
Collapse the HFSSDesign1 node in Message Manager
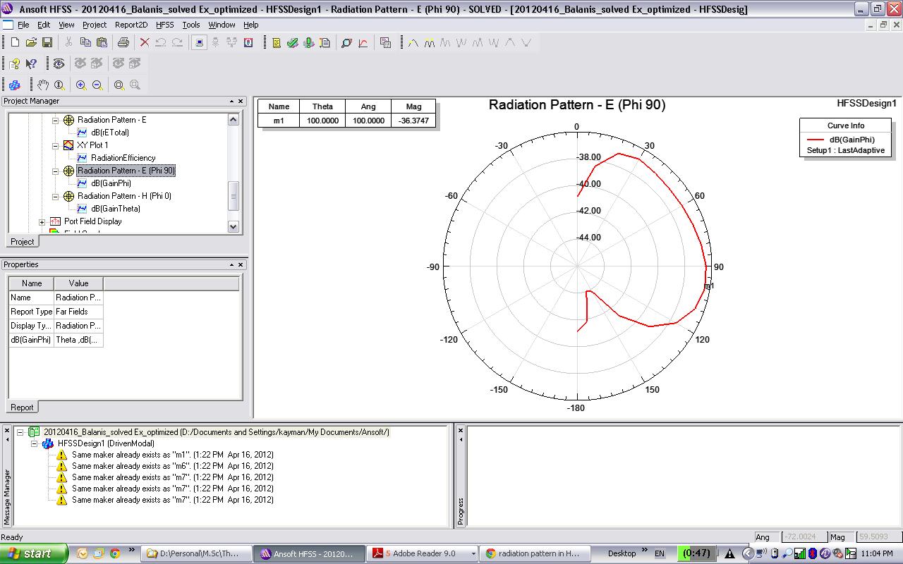coord(34,444)
